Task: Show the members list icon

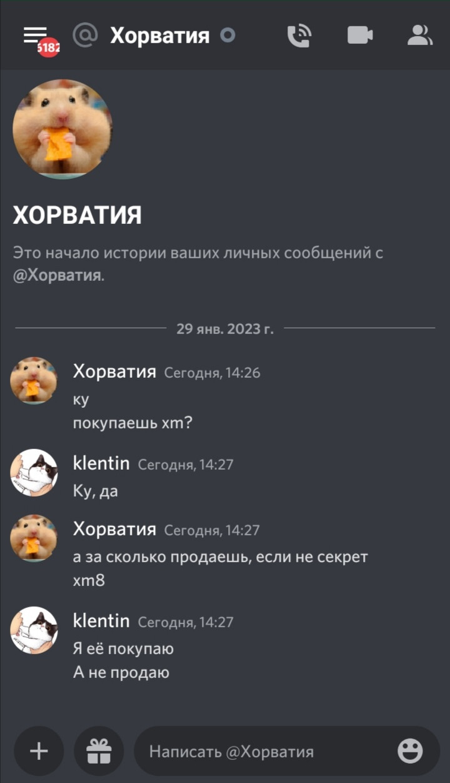Action: (x=420, y=36)
